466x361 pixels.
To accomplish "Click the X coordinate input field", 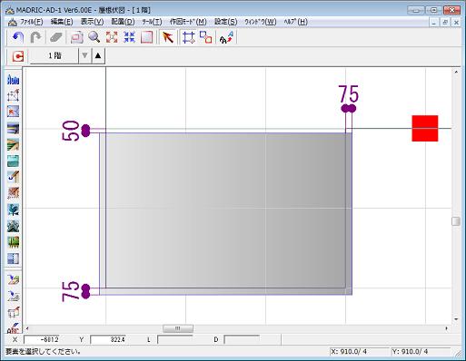I will pos(42,339).
